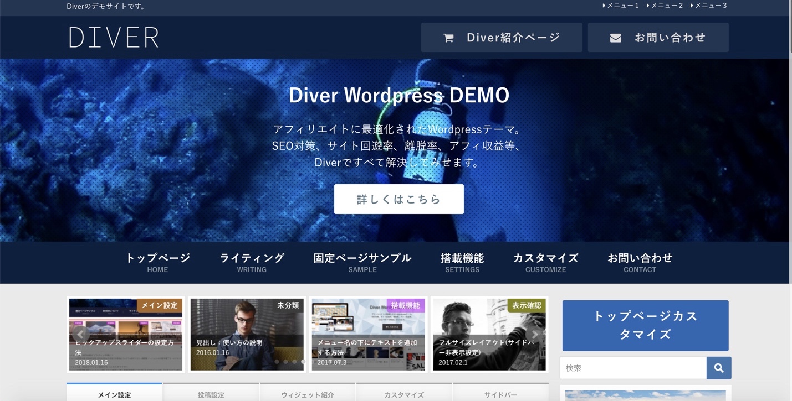The height and width of the screenshot is (401, 792).
Task: Click the DIVER site logo
Action: click(x=113, y=37)
